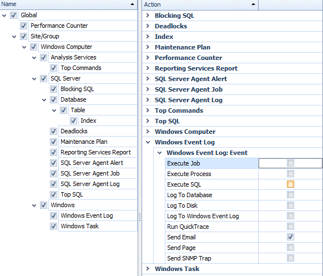Image resolution: width=323 pixels, height=276 pixels.
Task: Select the Maintenance Plan tree item
Action: (84, 142)
